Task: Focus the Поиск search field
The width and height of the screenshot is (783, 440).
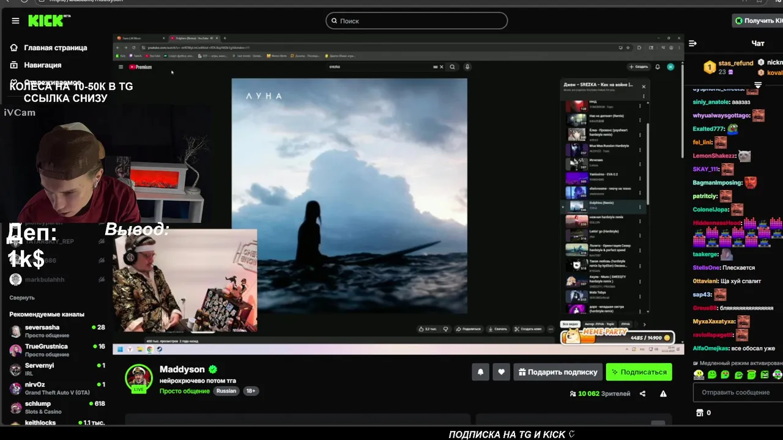Action: (417, 21)
